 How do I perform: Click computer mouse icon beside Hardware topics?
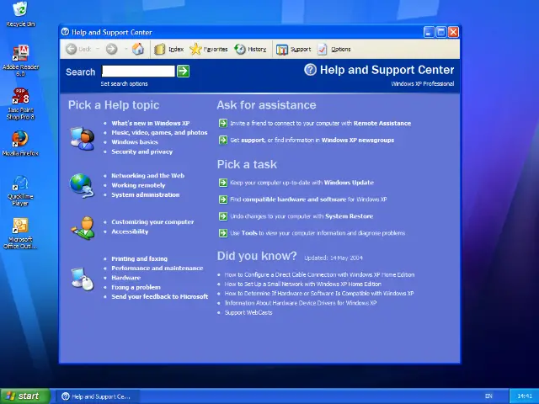point(83,279)
